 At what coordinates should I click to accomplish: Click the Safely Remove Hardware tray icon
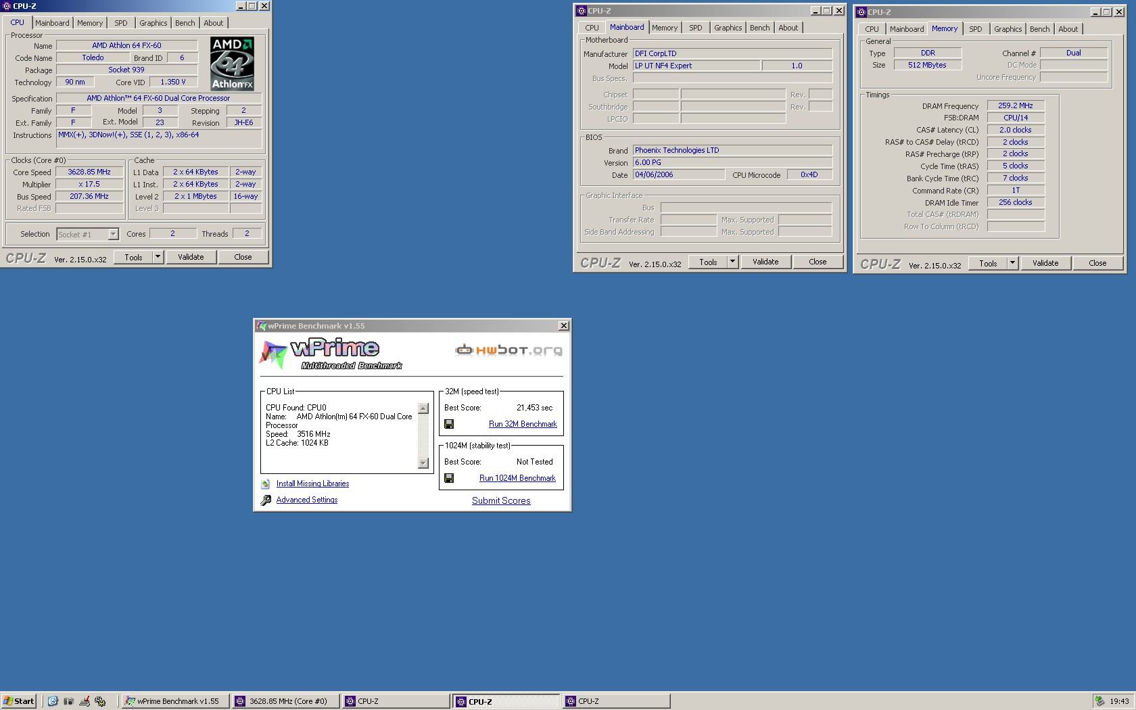pyautogui.click(x=1100, y=701)
